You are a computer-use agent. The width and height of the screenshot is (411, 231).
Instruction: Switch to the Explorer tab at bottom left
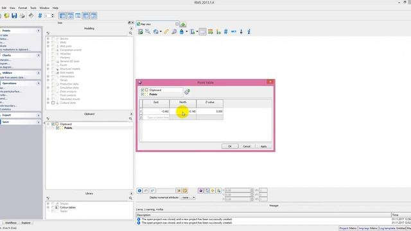click(26, 223)
